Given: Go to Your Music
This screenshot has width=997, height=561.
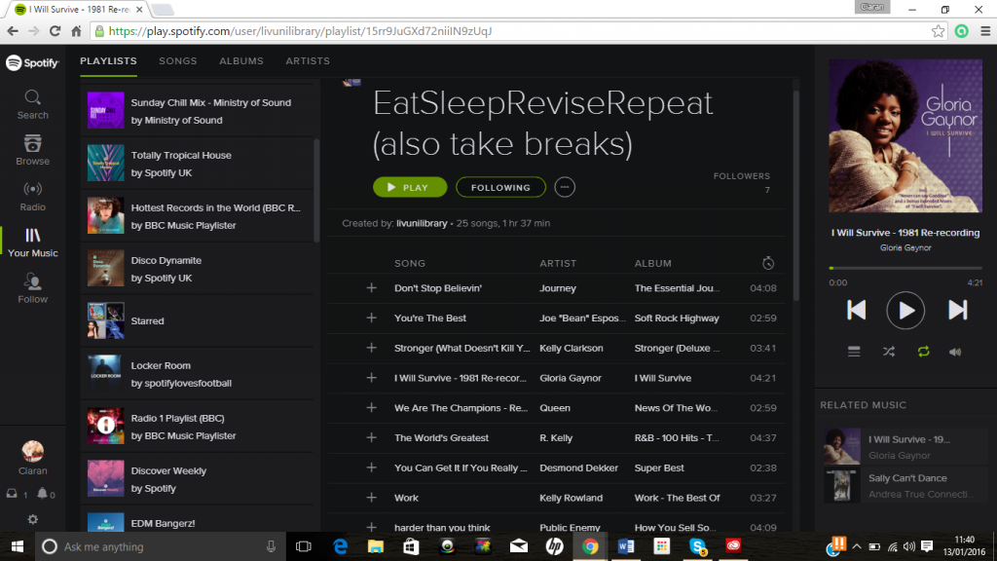Looking at the screenshot, I should (x=32, y=243).
